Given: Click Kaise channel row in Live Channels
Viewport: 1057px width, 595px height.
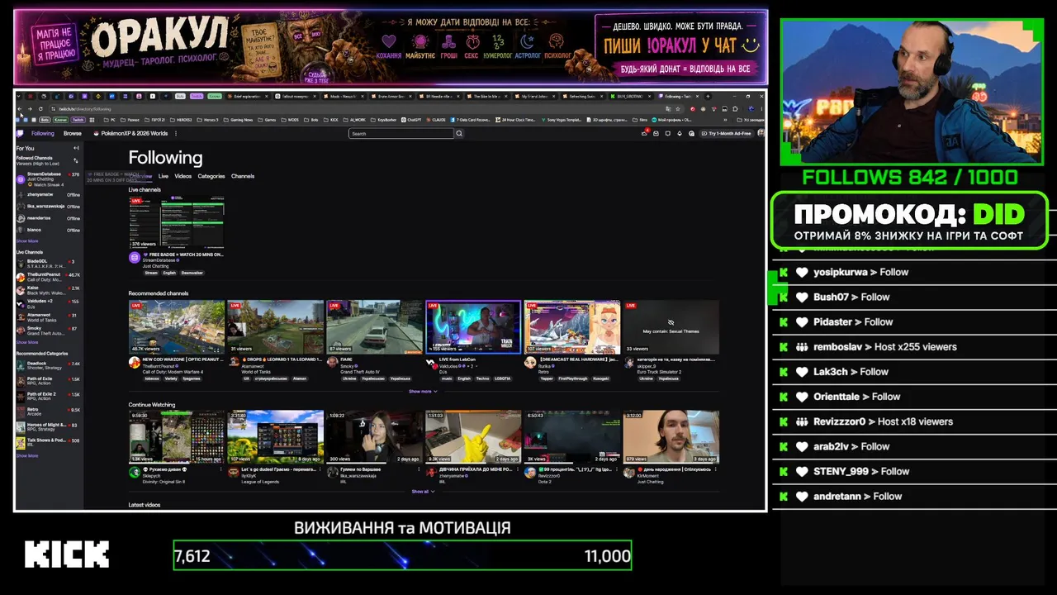Looking at the screenshot, I should [x=49, y=288].
